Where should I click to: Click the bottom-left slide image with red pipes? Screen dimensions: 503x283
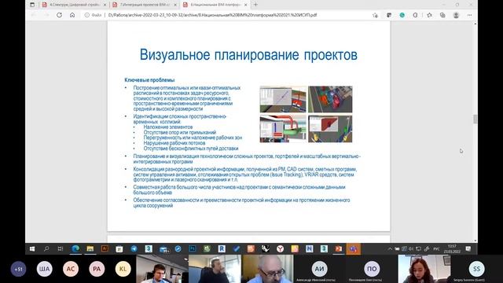point(283,129)
